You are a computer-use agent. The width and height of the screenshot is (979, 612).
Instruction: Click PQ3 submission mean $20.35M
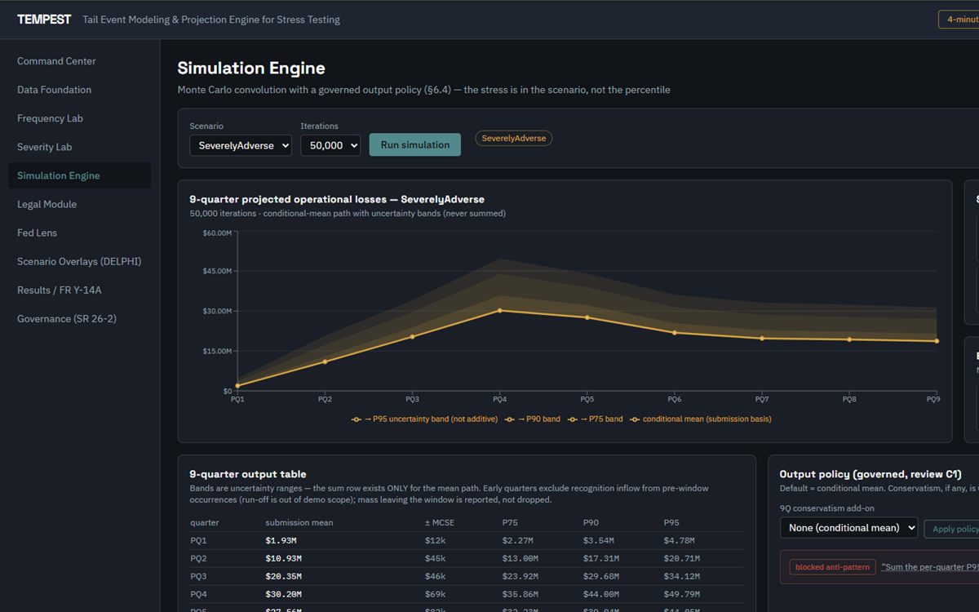pos(284,576)
